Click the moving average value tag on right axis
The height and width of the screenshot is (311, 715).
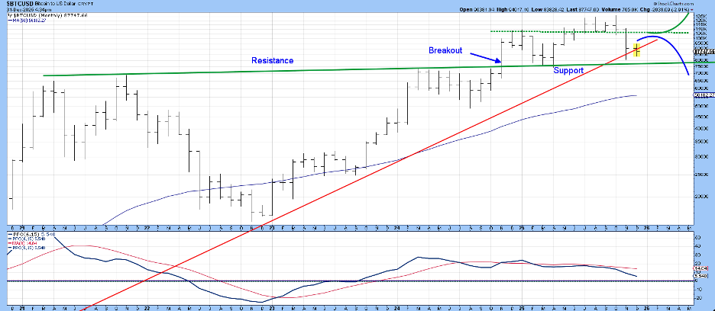coord(704,95)
